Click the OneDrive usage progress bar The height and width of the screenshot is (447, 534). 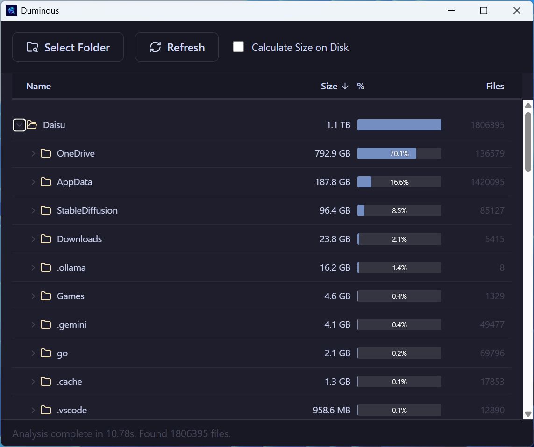tap(399, 153)
